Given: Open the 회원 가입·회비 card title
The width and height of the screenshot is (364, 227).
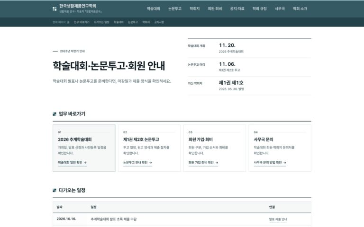Looking at the screenshot, I should (x=200, y=140).
